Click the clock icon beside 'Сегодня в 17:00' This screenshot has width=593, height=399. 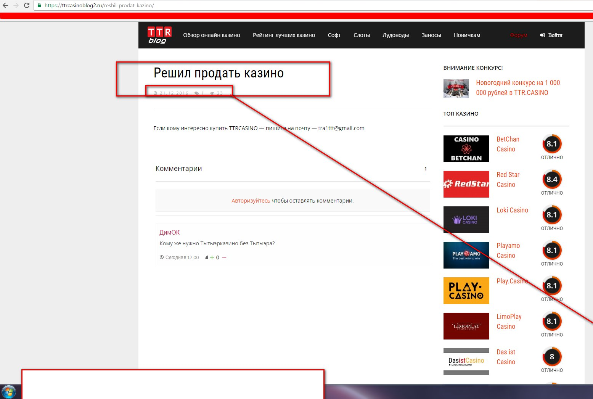pos(162,257)
